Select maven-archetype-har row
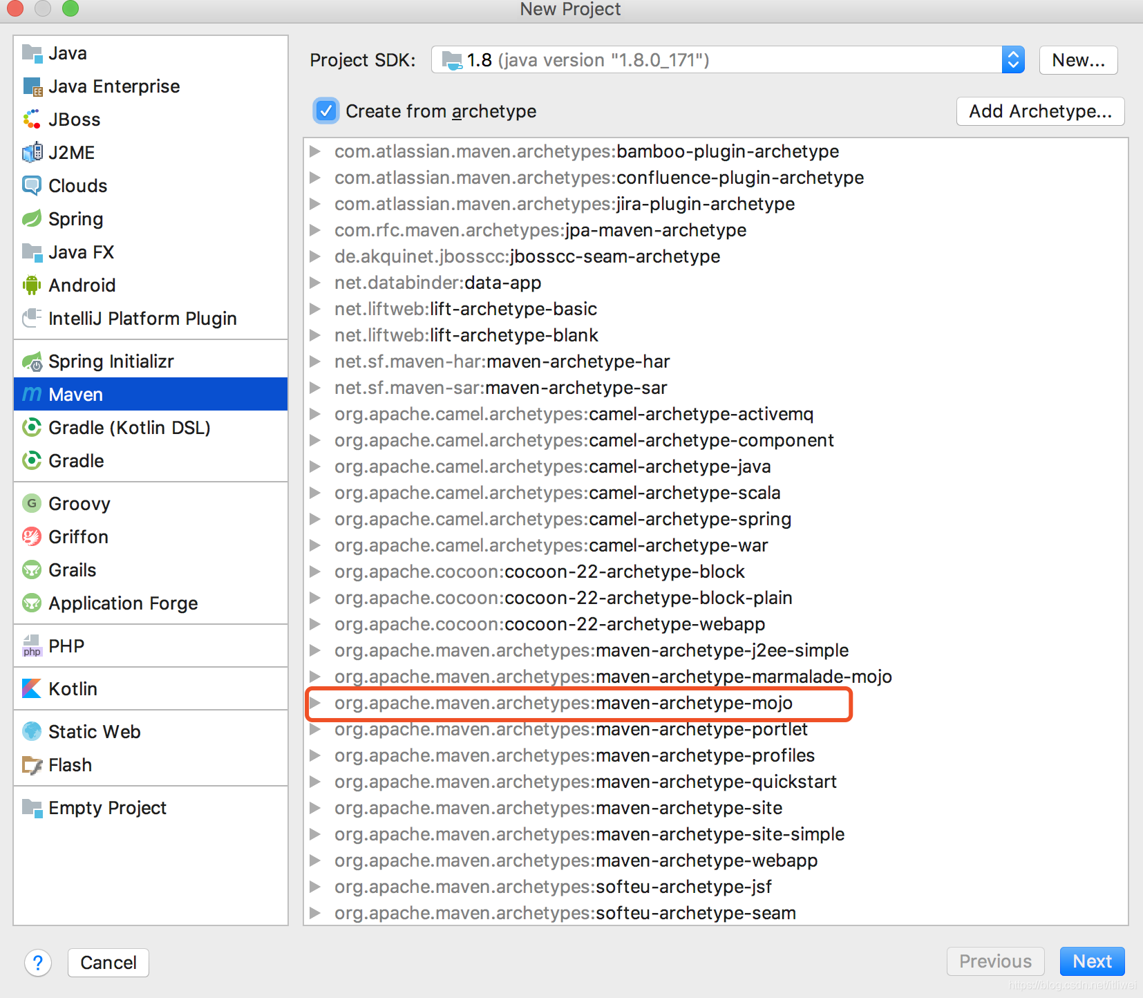1143x998 pixels. coord(716,361)
